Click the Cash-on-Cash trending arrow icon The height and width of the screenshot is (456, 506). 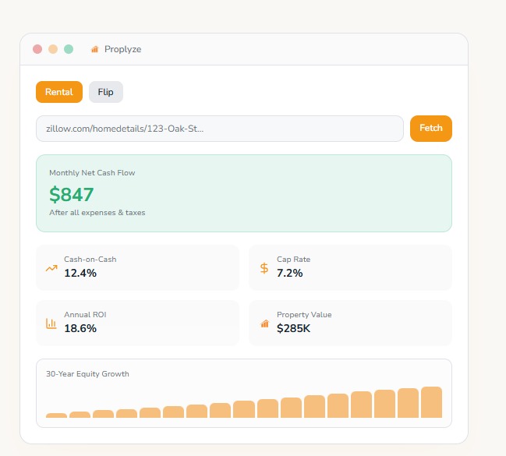coord(51,268)
